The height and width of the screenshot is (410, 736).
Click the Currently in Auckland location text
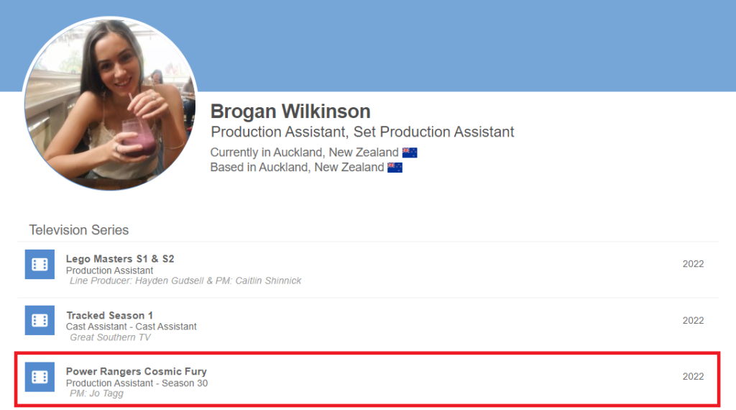click(x=304, y=152)
